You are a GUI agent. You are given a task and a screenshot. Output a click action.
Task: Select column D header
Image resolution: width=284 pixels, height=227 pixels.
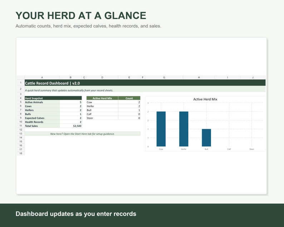point(102,78)
